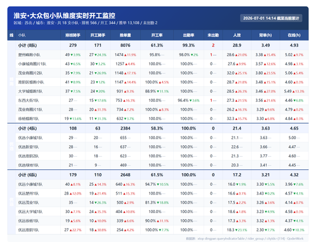
Task: Click the 99.3% attendance subtotal
Action: tap(188, 45)
